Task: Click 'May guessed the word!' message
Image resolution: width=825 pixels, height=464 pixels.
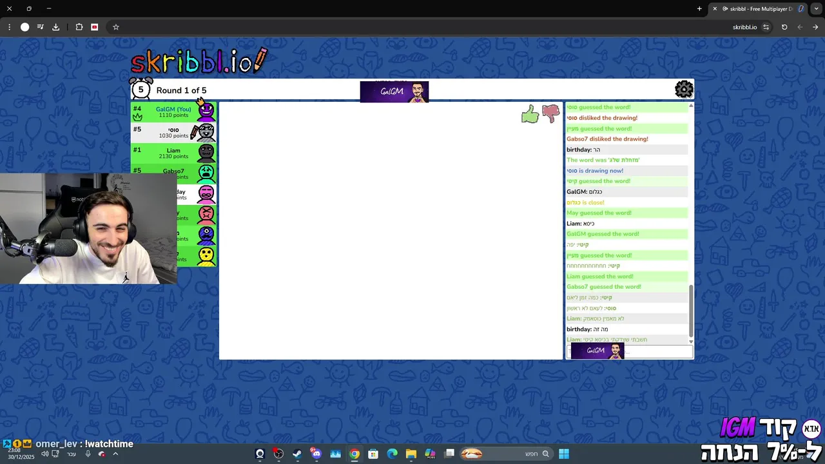Action: (x=599, y=213)
